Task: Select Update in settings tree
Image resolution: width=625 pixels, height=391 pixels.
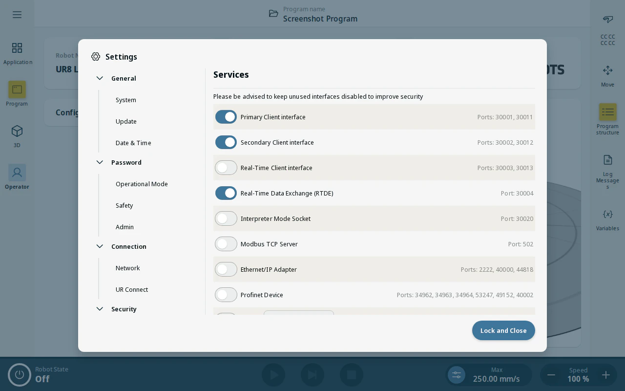Action: pyautogui.click(x=126, y=121)
